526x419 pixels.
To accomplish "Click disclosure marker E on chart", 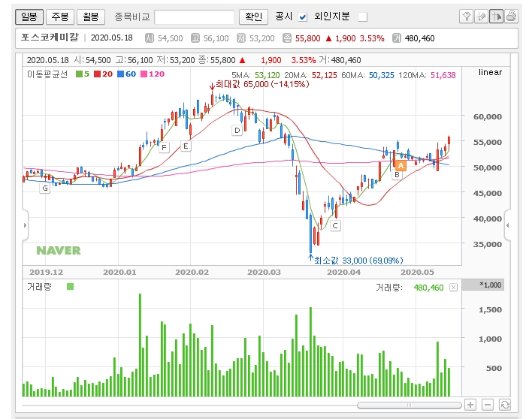I will [186, 146].
